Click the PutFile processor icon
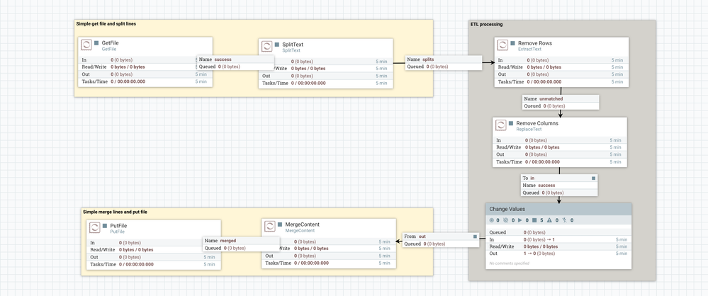 (x=95, y=228)
